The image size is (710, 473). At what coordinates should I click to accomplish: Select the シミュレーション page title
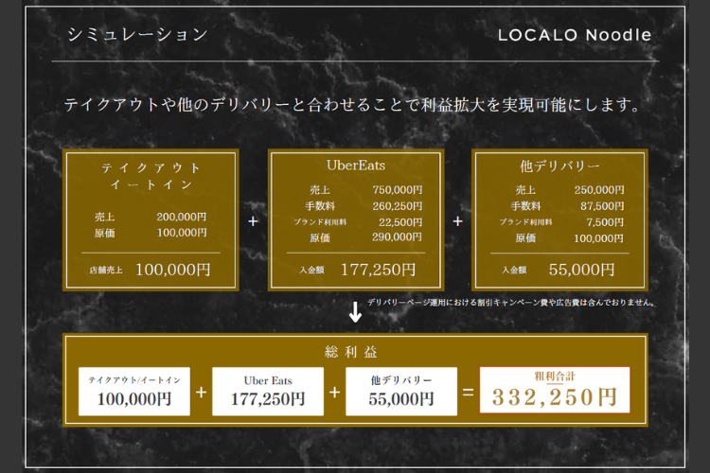pos(137,35)
